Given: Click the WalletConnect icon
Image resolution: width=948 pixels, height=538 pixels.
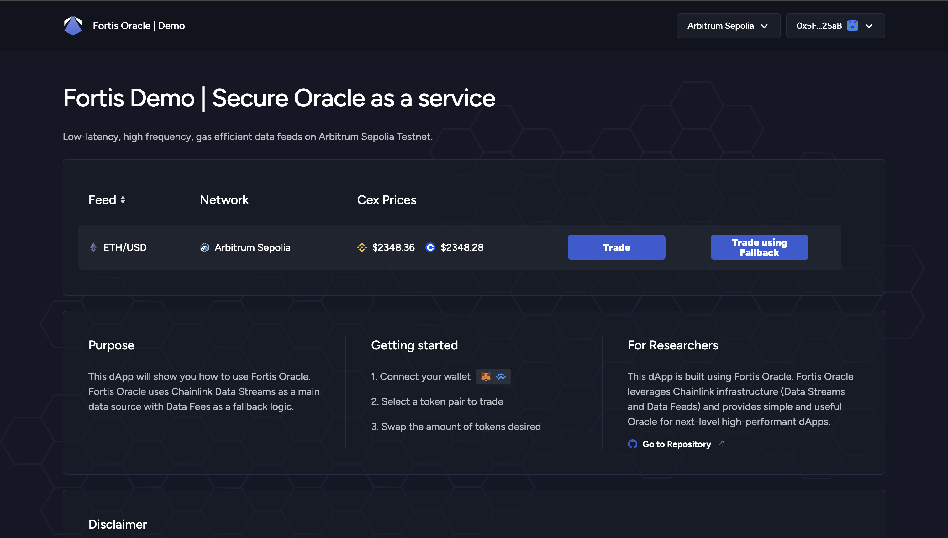Looking at the screenshot, I should click(501, 376).
